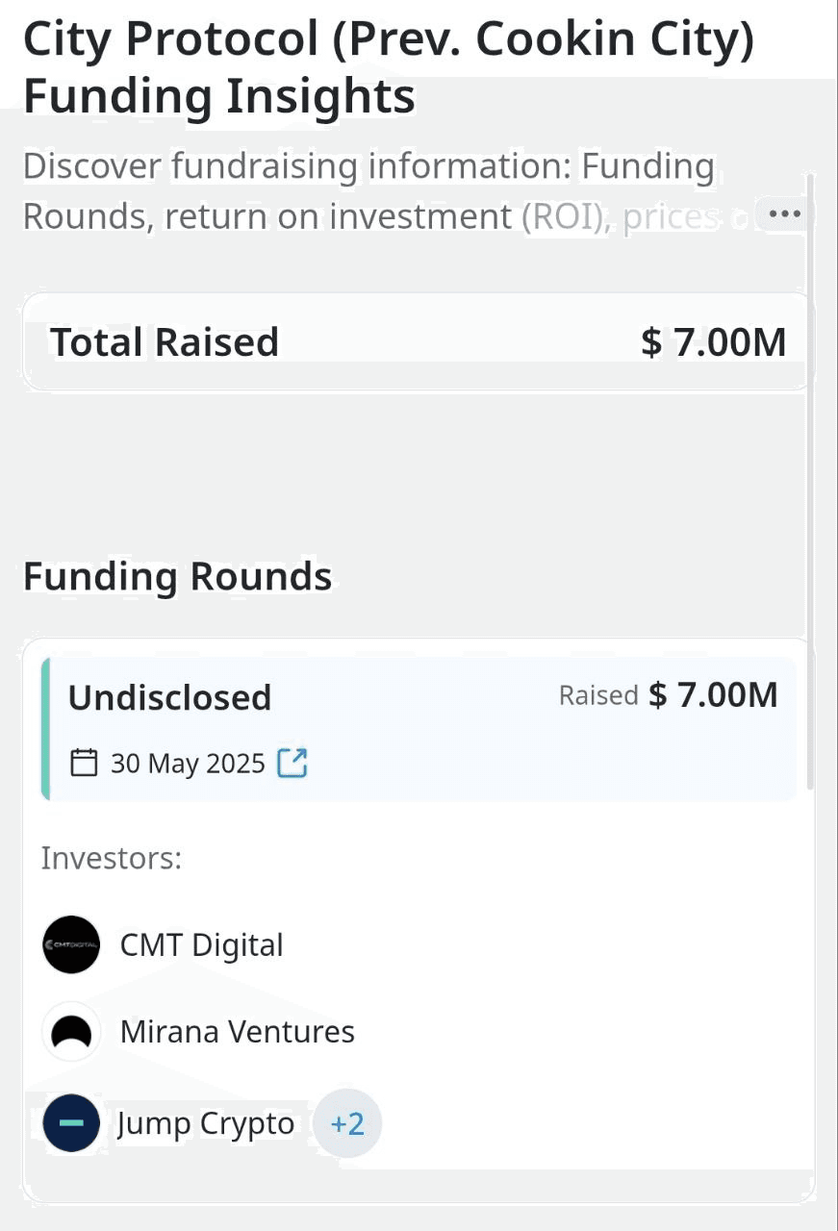Select the Undisclosed round title
The height and width of the screenshot is (1231, 838).
[169, 697]
